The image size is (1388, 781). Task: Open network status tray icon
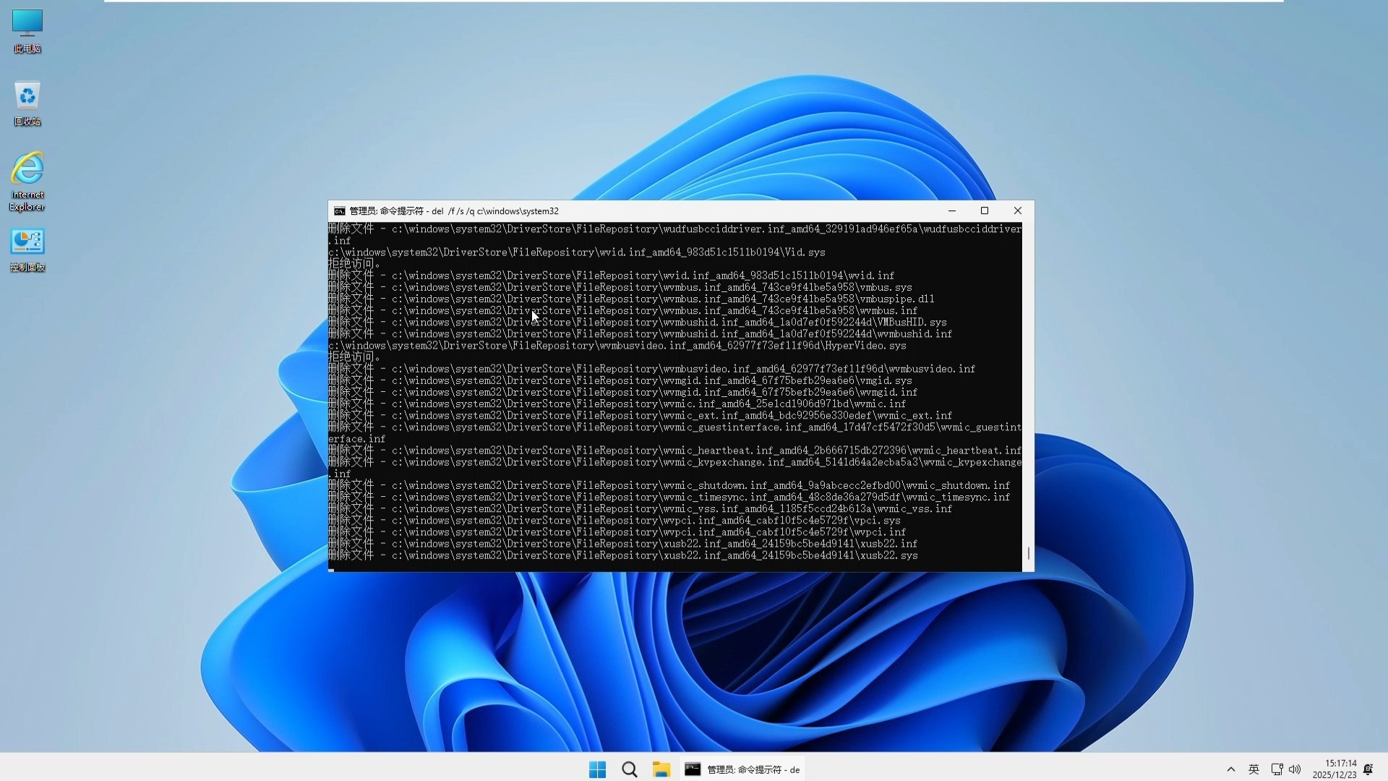point(1277,769)
